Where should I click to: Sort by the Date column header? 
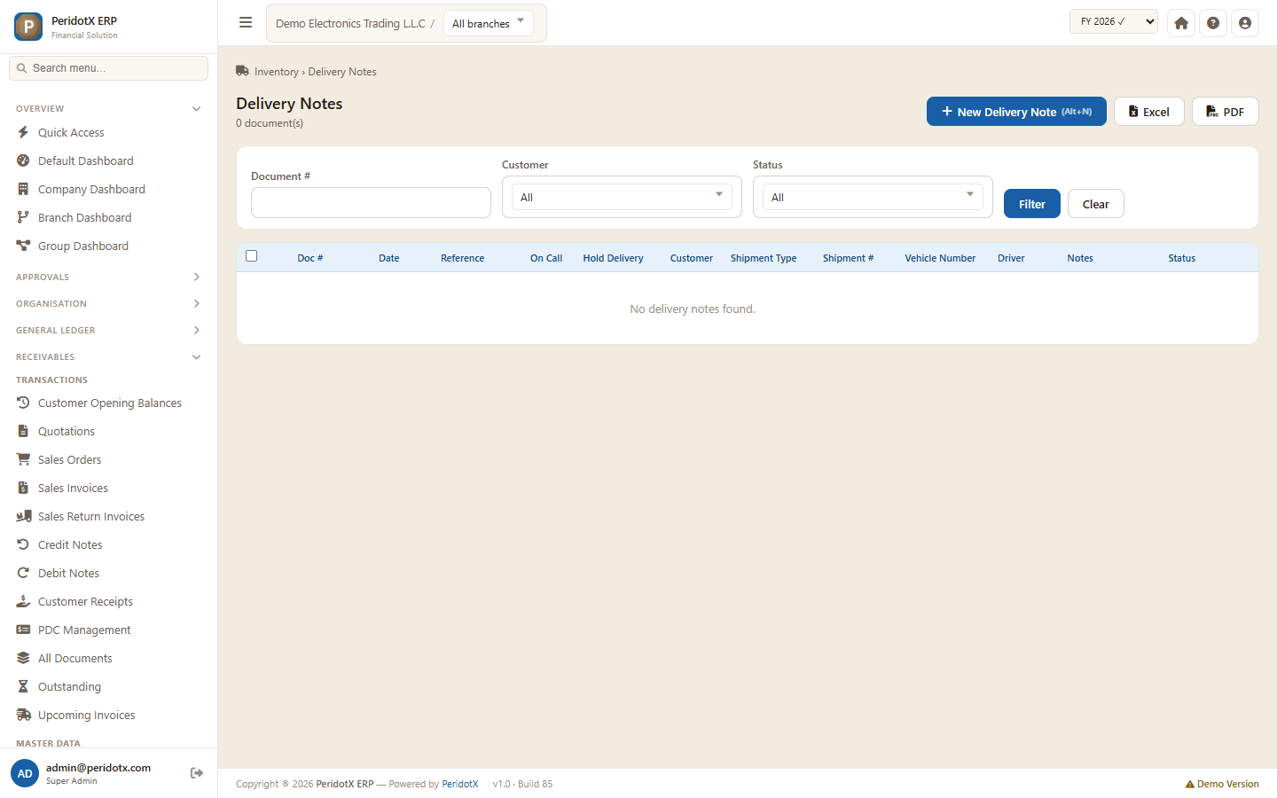click(389, 258)
